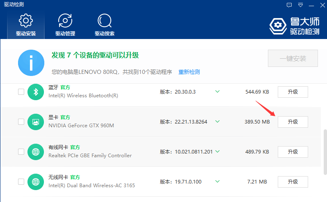Click the feedback chat icon in title bar
This screenshot has height=202, width=327.
(289, 5)
